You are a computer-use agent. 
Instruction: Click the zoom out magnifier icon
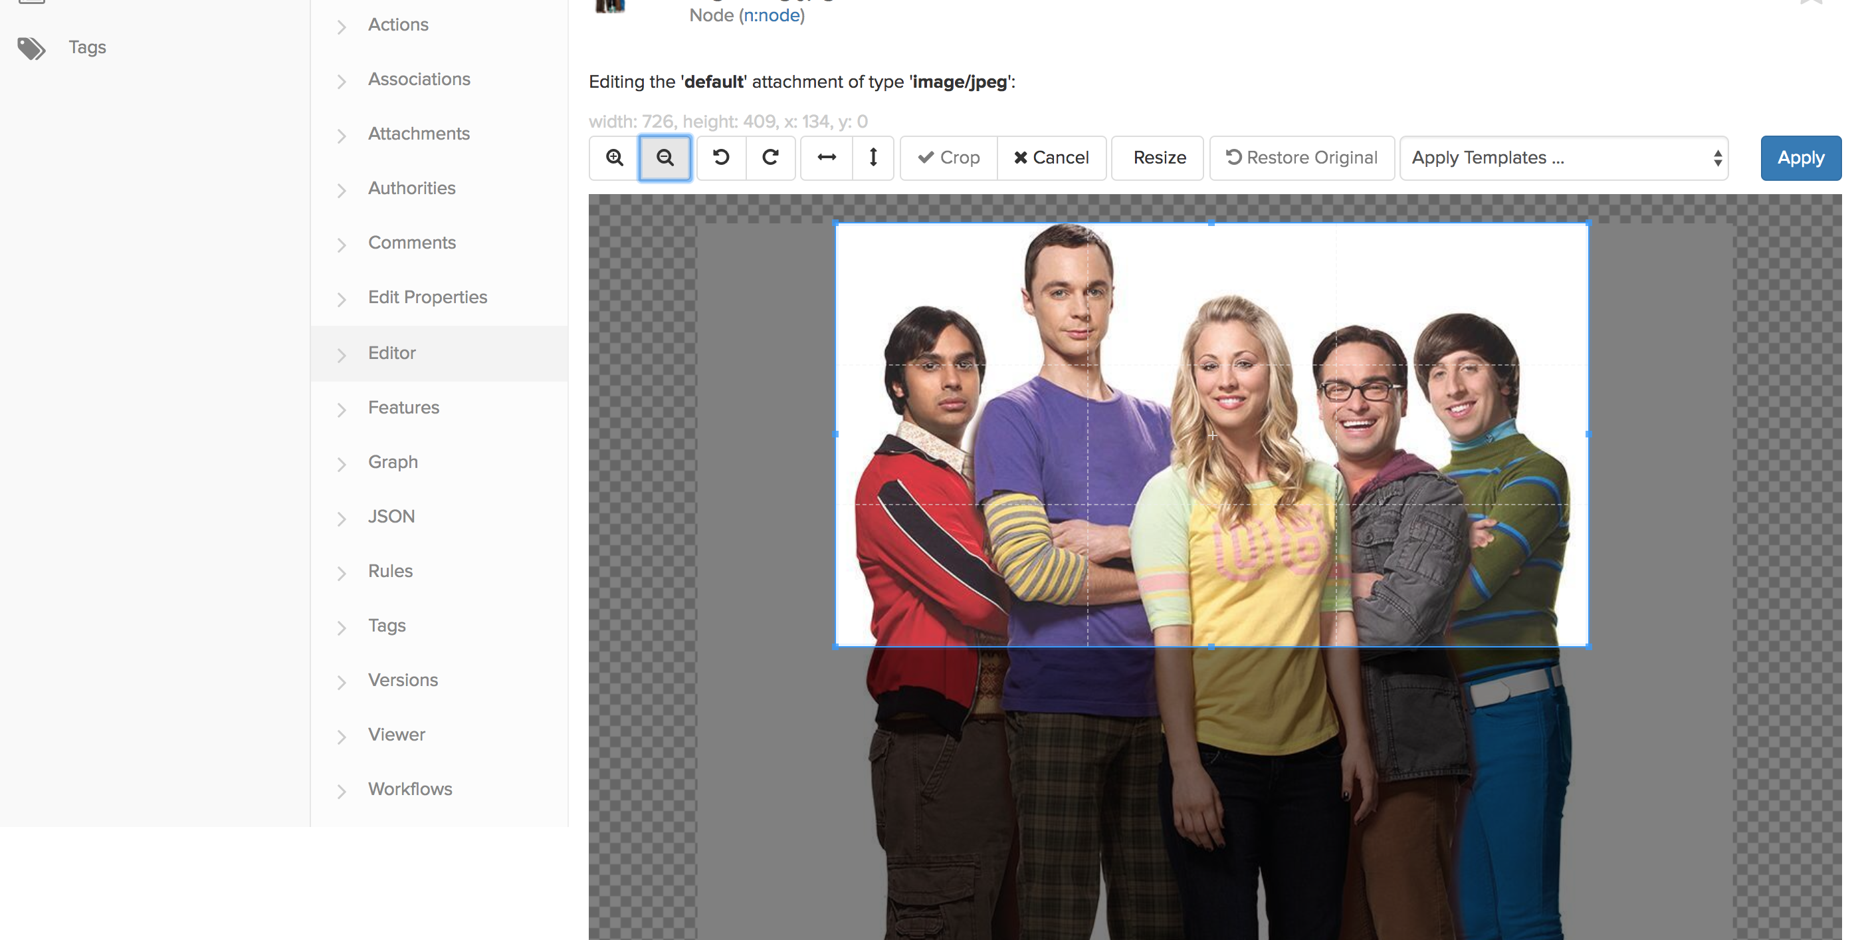pos(665,158)
